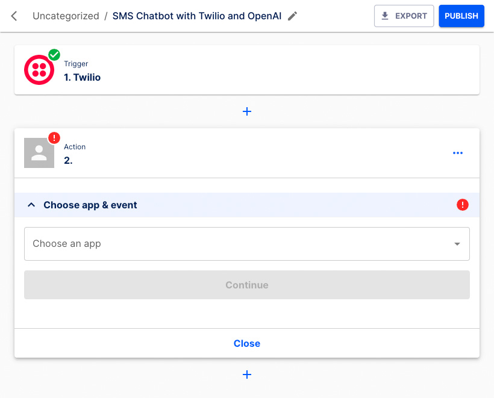Click the plus below the Action step
The height and width of the screenshot is (398, 494).
247,375
